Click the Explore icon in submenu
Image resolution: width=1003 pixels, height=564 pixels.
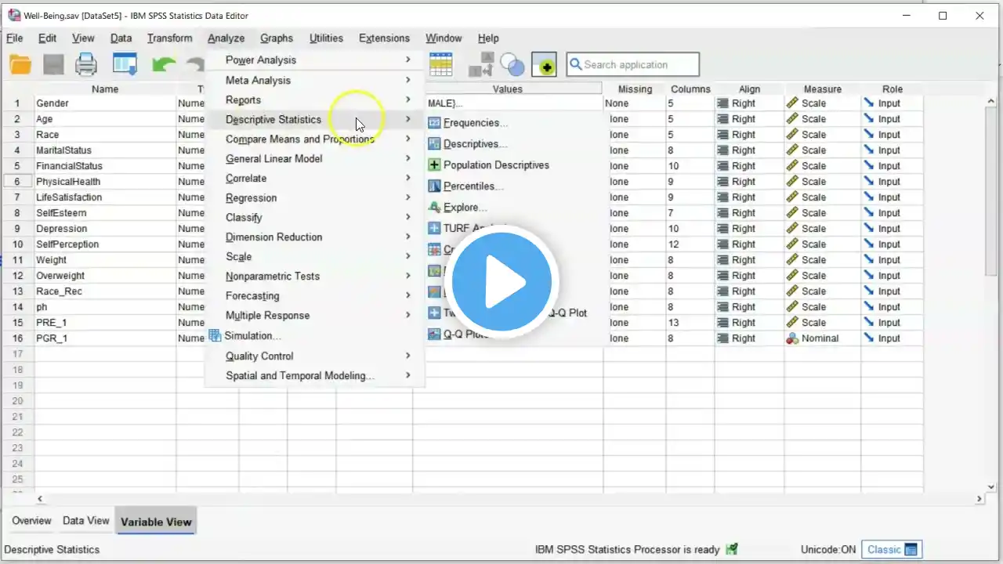coord(434,208)
